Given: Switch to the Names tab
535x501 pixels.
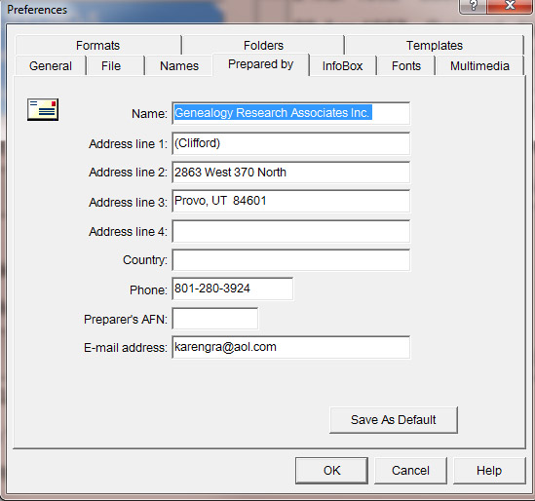Looking at the screenshot, I should (x=179, y=66).
